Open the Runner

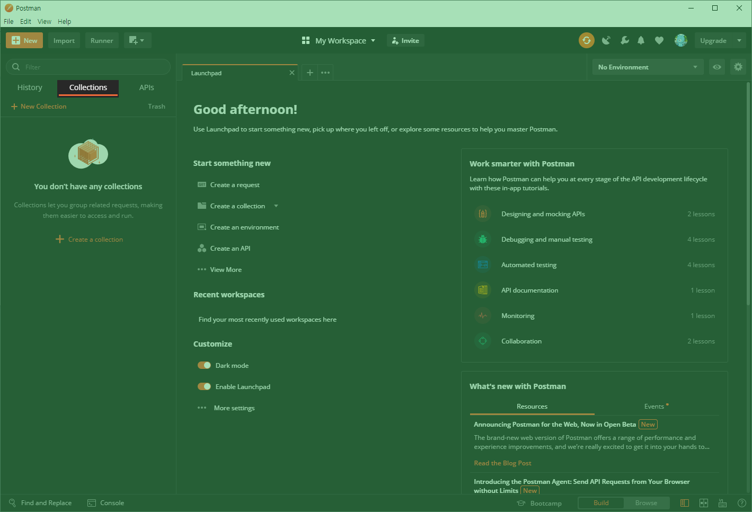[102, 40]
